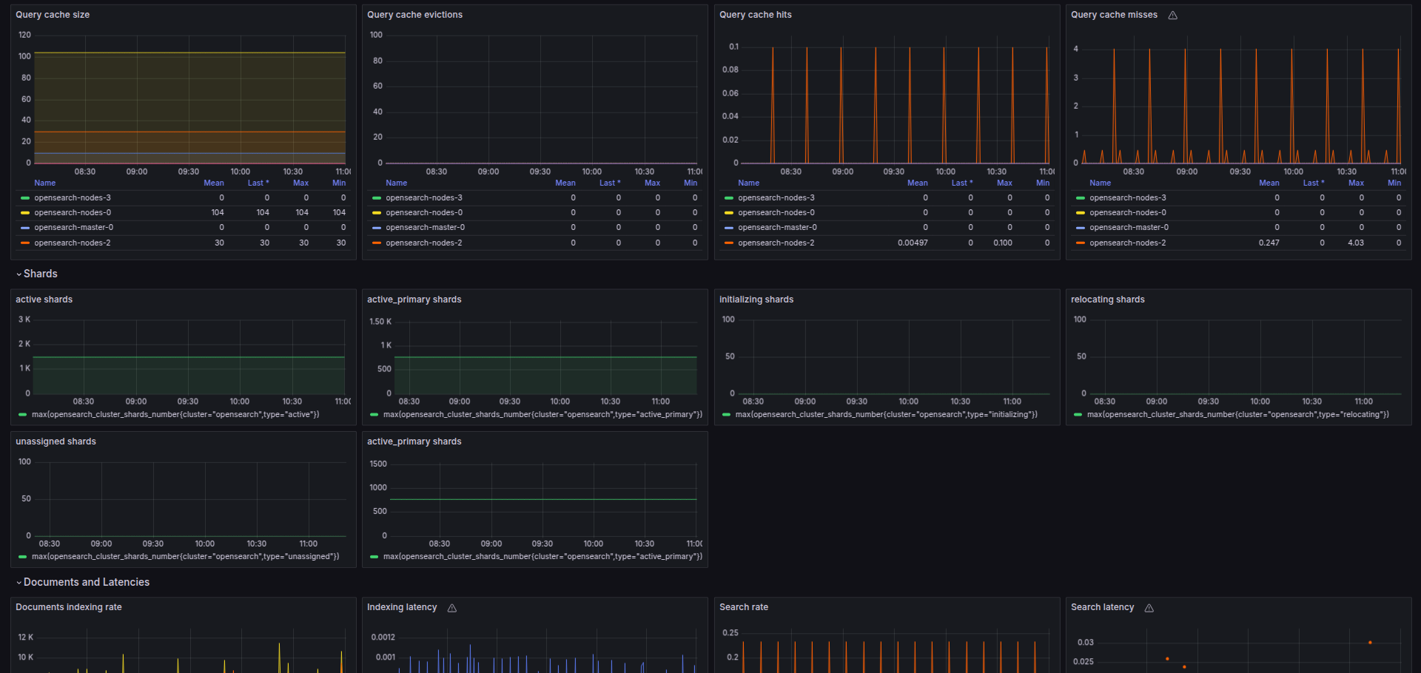Image resolution: width=1421 pixels, height=673 pixels.
Task: Sort Query cache misses legend by Max
Action: click(1356, 183)
